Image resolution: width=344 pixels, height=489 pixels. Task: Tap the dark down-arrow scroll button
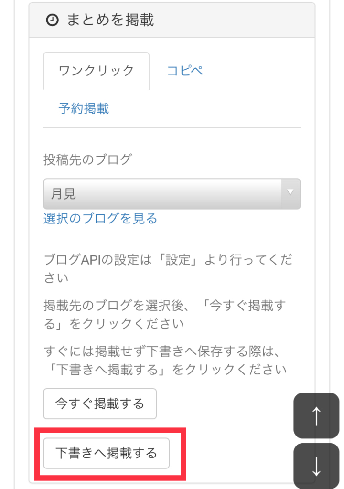tap(316, 466)
